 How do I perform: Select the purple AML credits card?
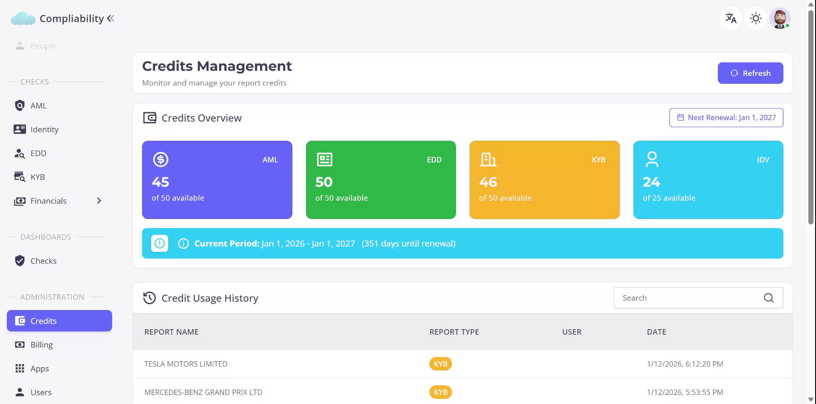(217, 179)
